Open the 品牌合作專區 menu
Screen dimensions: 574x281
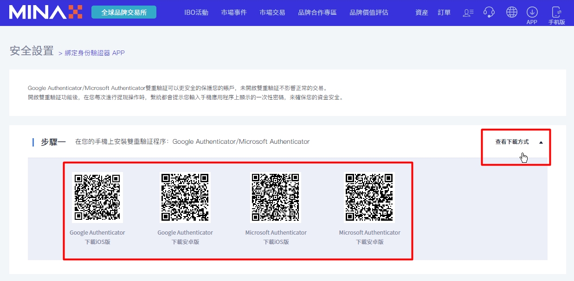(x=317, y=13)
